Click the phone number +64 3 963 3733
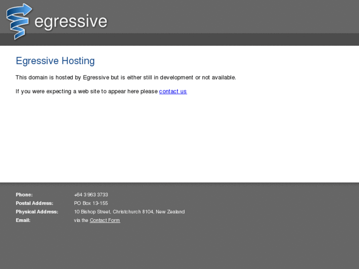 [x=91, y=194]
